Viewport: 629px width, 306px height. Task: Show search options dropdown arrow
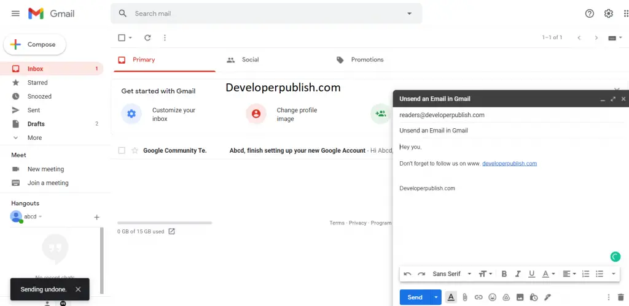point(409,13)
